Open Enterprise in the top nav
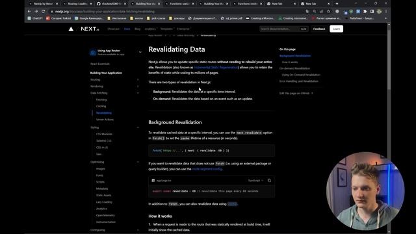 (x=183, y=29)
